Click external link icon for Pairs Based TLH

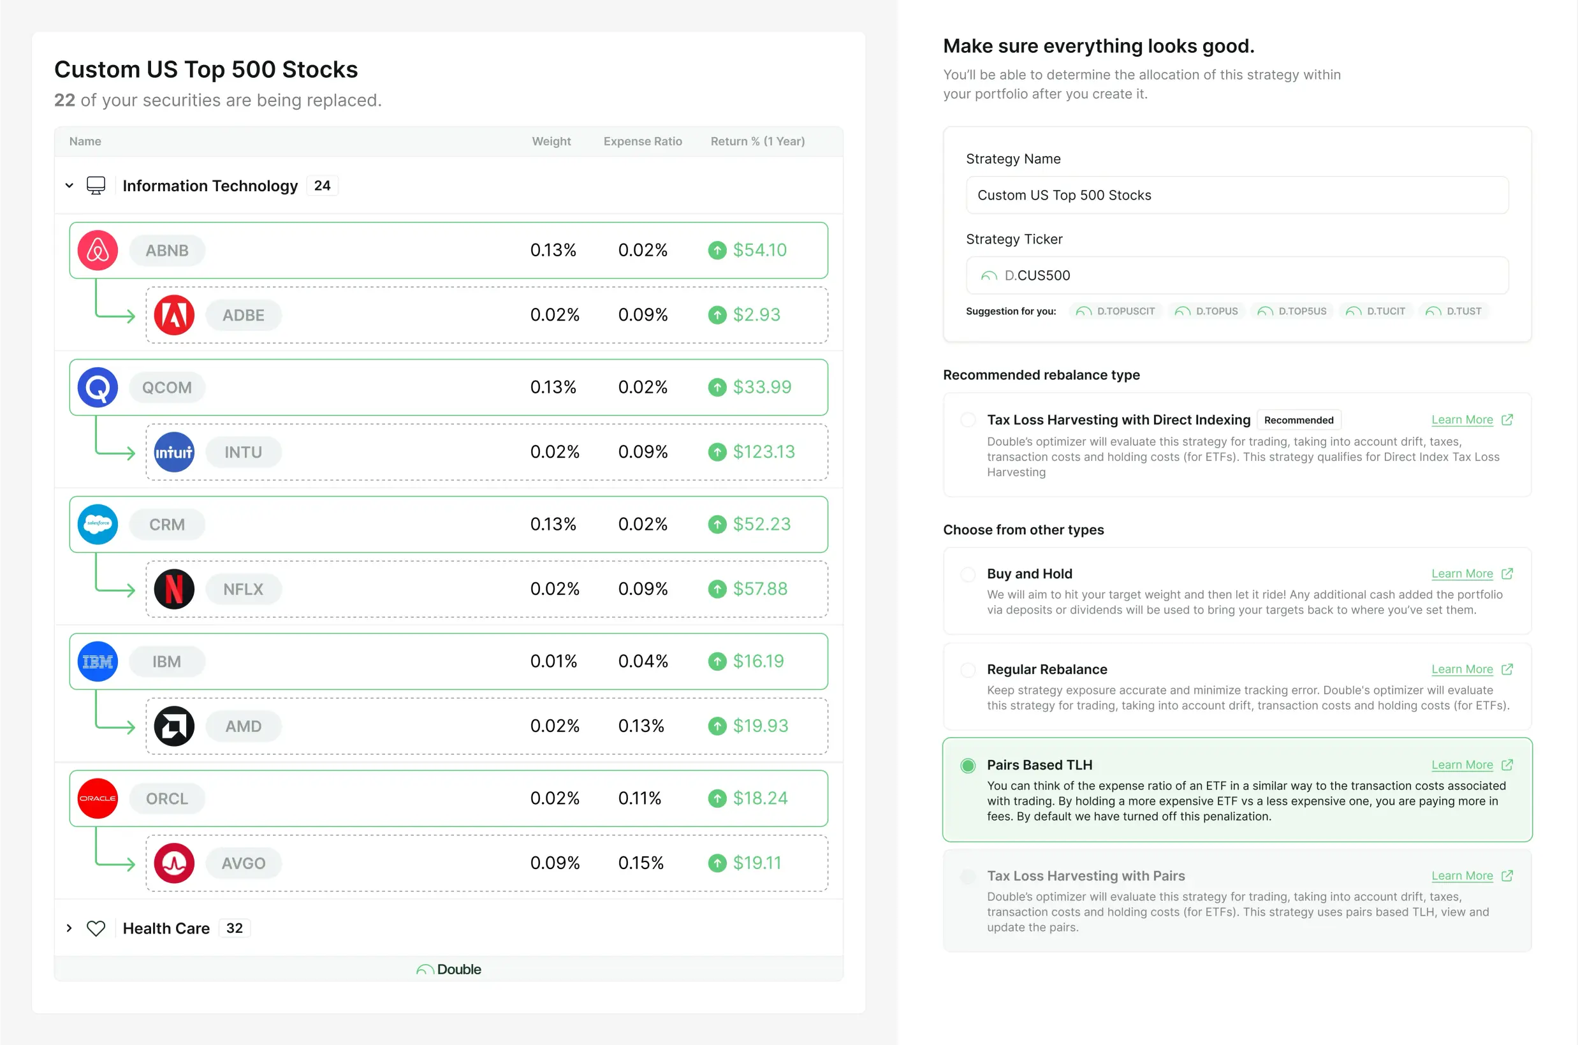coord(1507,765)
